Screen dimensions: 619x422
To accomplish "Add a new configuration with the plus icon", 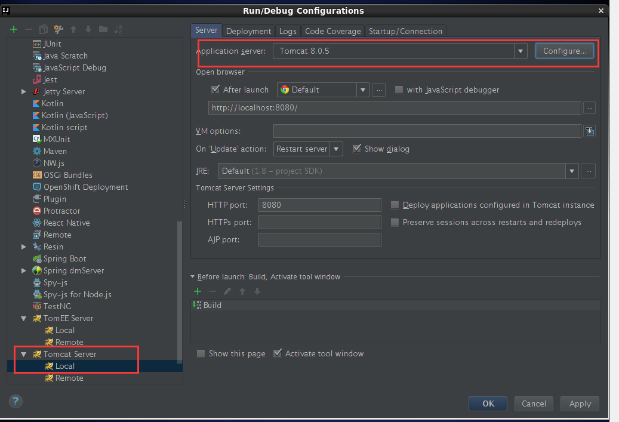I will (x=14, y=29).
